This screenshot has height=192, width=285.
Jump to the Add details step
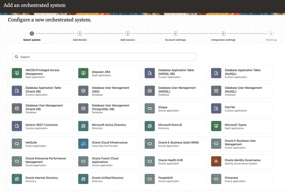coord(79,34)
